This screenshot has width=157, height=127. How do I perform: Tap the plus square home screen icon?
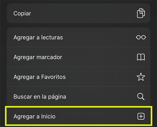pos(141,116)
